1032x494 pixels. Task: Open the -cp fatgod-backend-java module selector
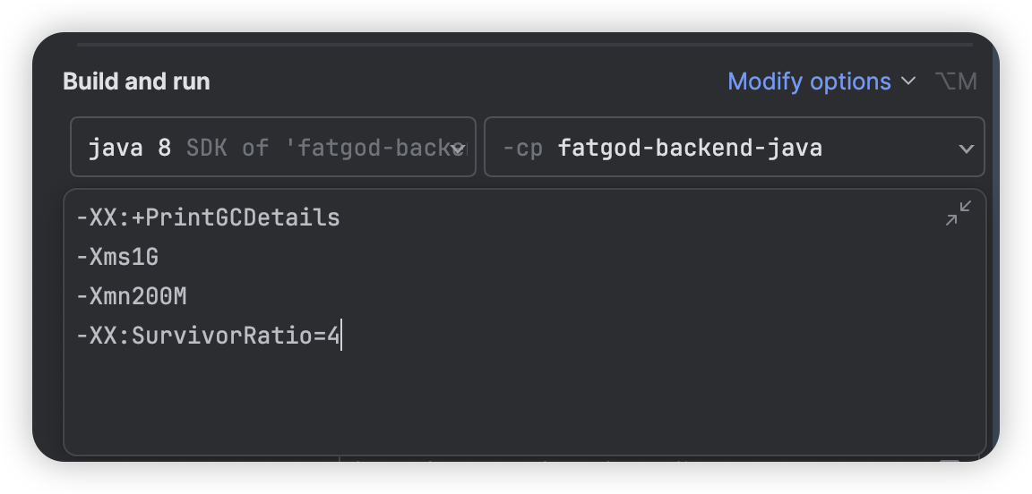point(735,147)
